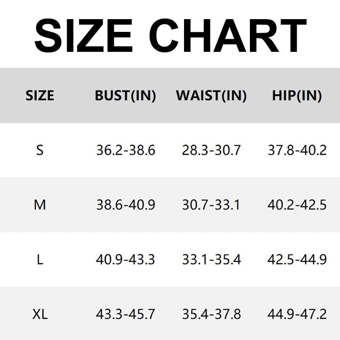This screenshot has height=340, width=340.
Task: Click the HIP(IN) column header
Action: pos(297,96)
